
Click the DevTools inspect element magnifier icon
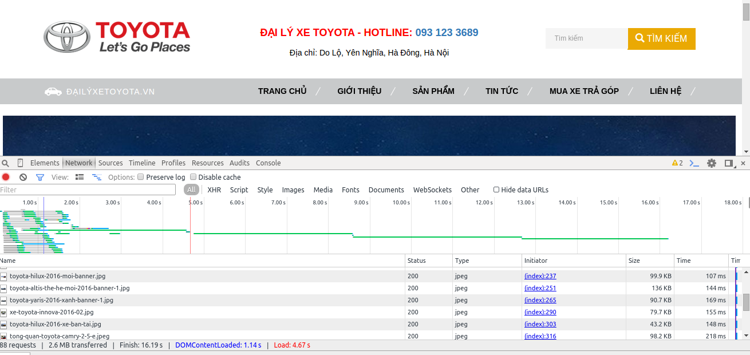[6, 163]
